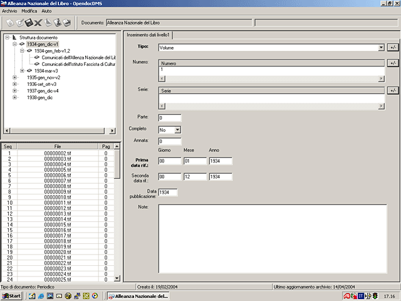Expand the 1934-mar-v3 tree node
The width and height of the screenshot is (401, 301).
pyautogui.click(x=22, y=71)
